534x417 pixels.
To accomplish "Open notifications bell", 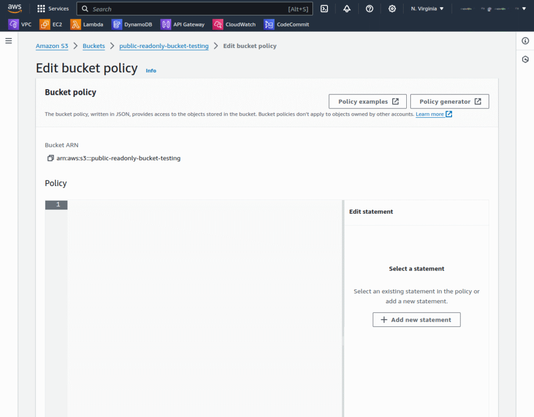I will pyautogui.click(x=347, y=9).
